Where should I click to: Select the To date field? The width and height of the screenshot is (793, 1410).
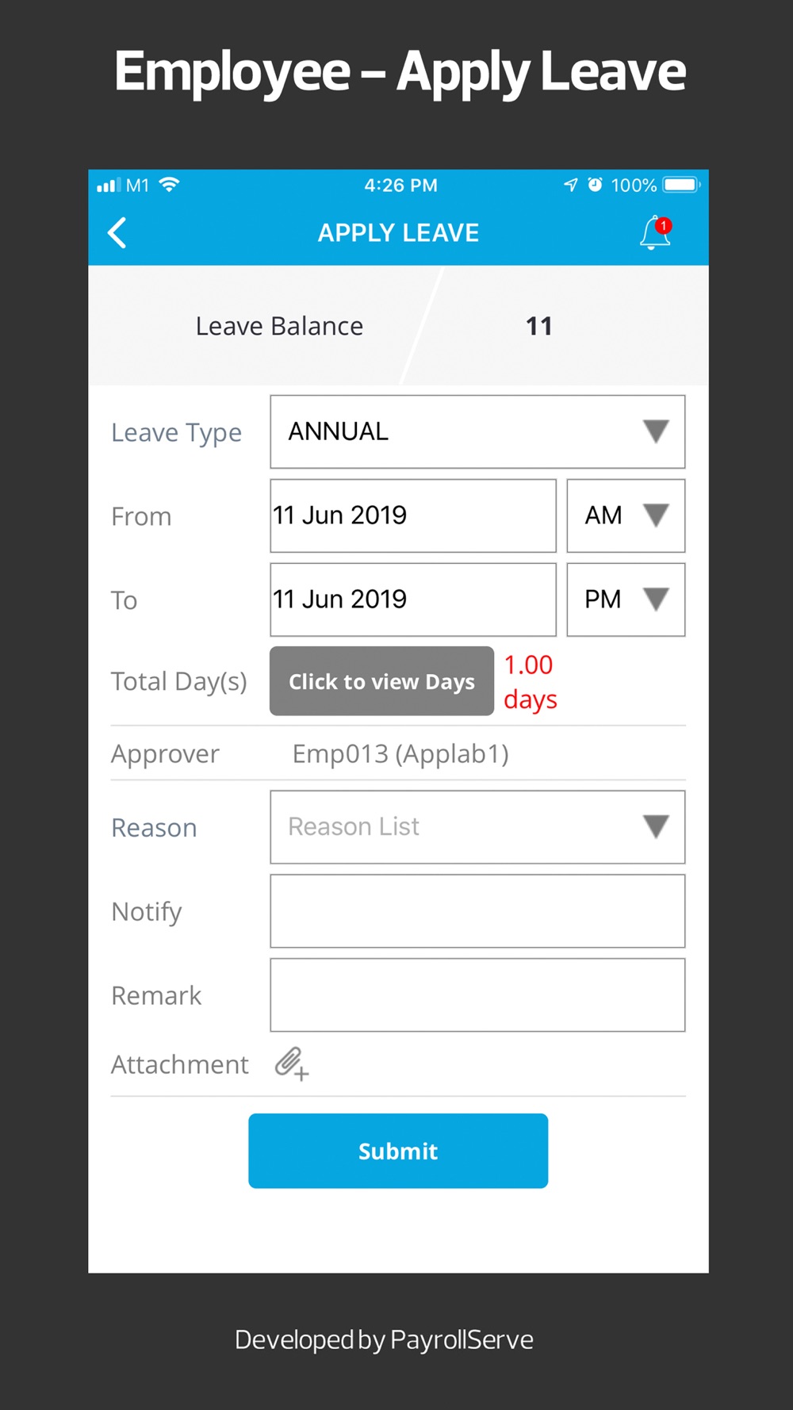[412, 600]
